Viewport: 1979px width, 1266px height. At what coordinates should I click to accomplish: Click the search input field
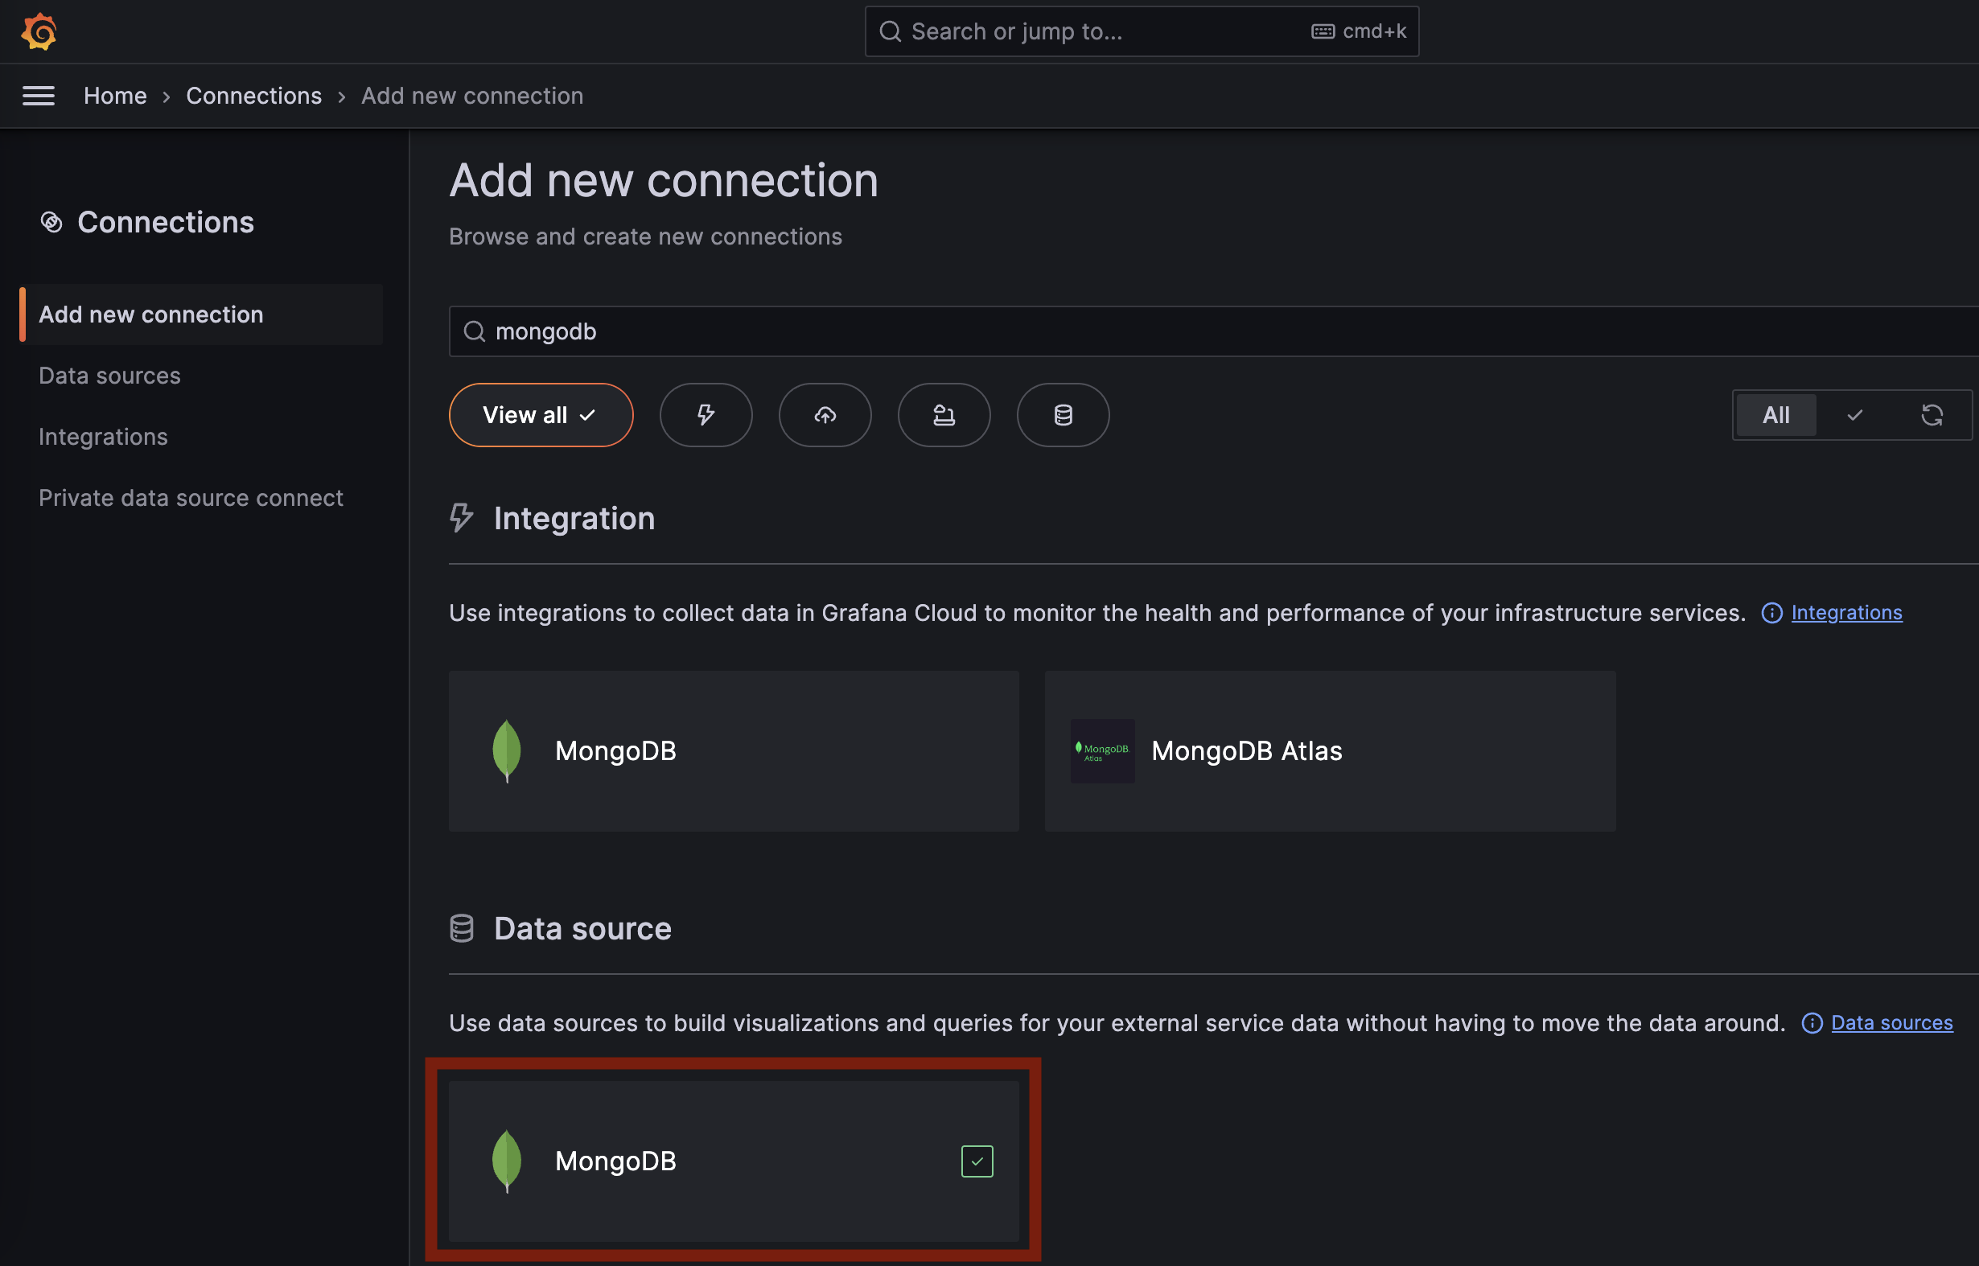pyautogui.click(x=1212, y=331)
